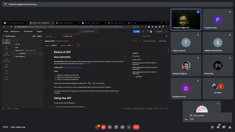Click the Present now button
This screenshot has width=235, height=132.
tap(122, 127)
